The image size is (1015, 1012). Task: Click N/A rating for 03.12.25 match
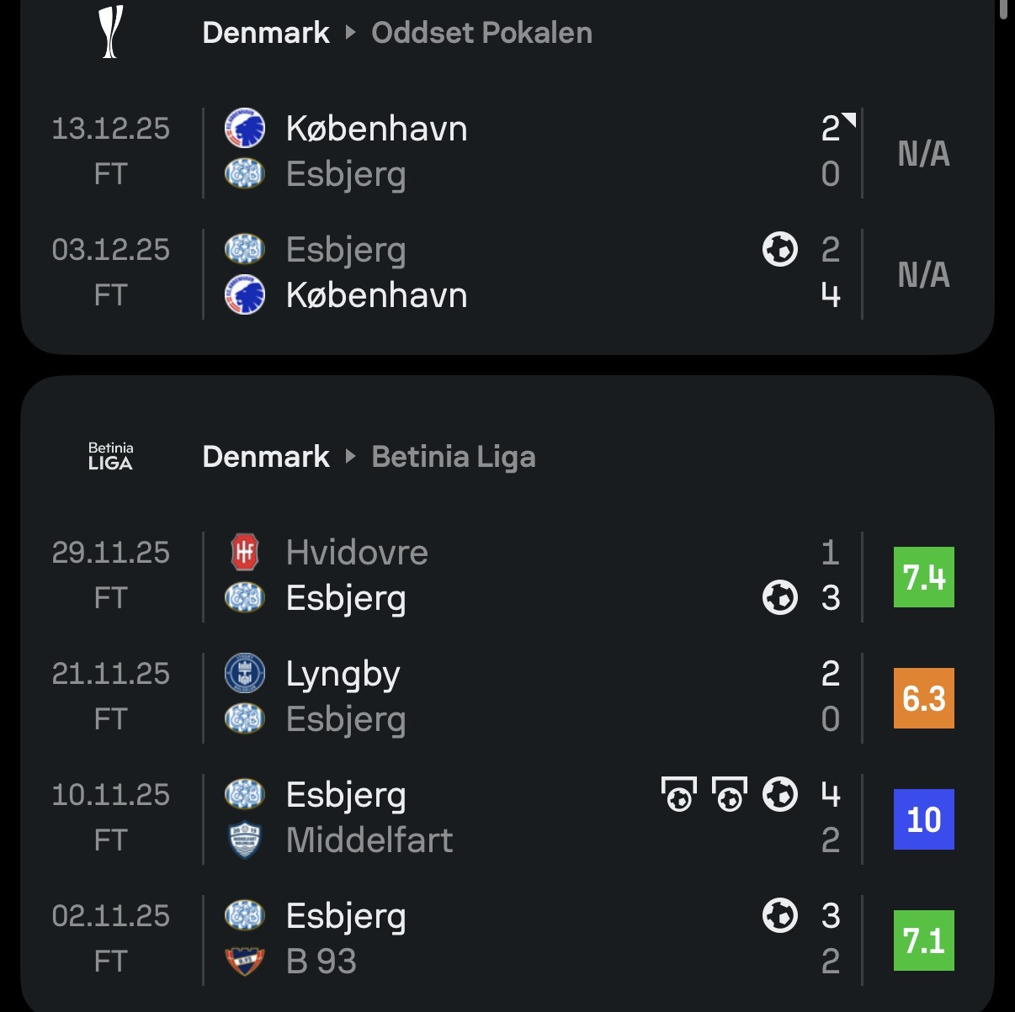tap(923, 274)
